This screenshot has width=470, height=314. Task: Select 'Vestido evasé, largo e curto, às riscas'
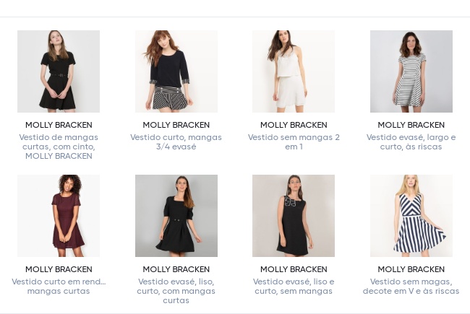(x=411, y=141)
